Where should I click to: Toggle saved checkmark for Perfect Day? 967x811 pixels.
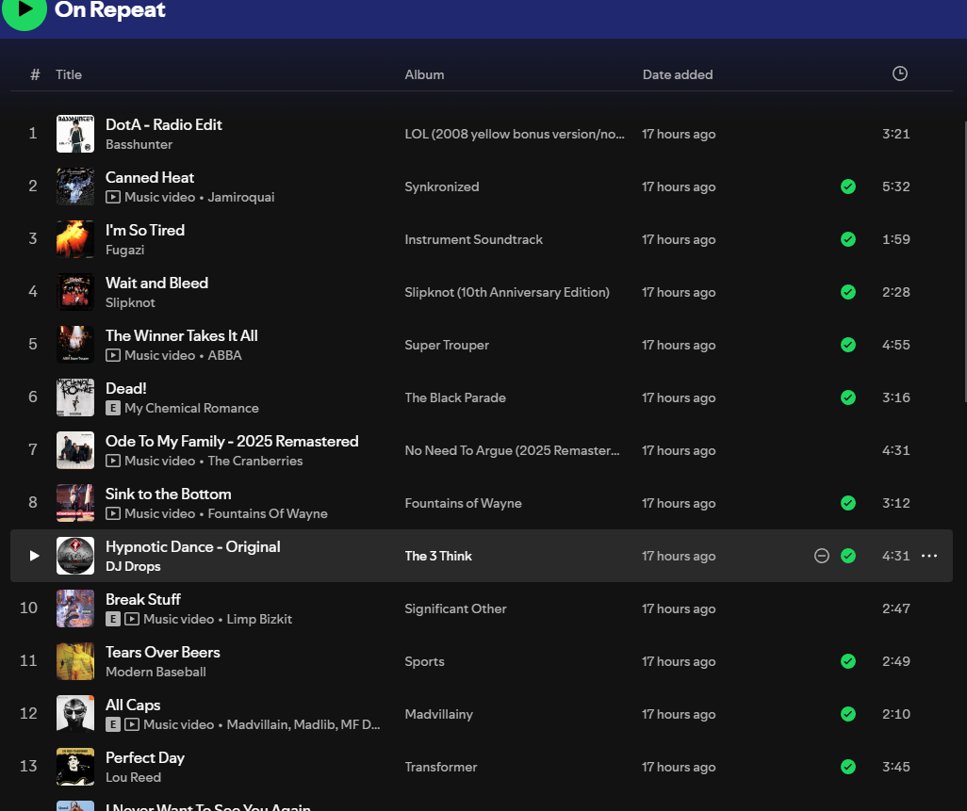click(x=848, y=767)
